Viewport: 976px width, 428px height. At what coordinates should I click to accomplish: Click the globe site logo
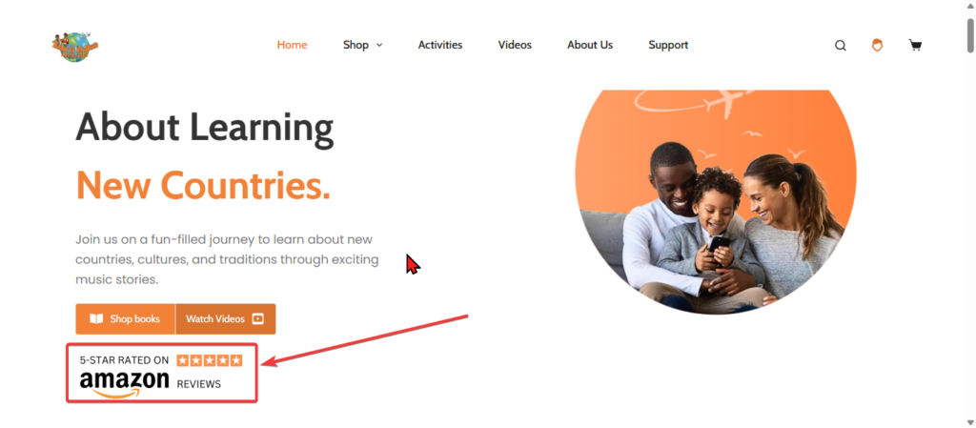pos(75,46)
